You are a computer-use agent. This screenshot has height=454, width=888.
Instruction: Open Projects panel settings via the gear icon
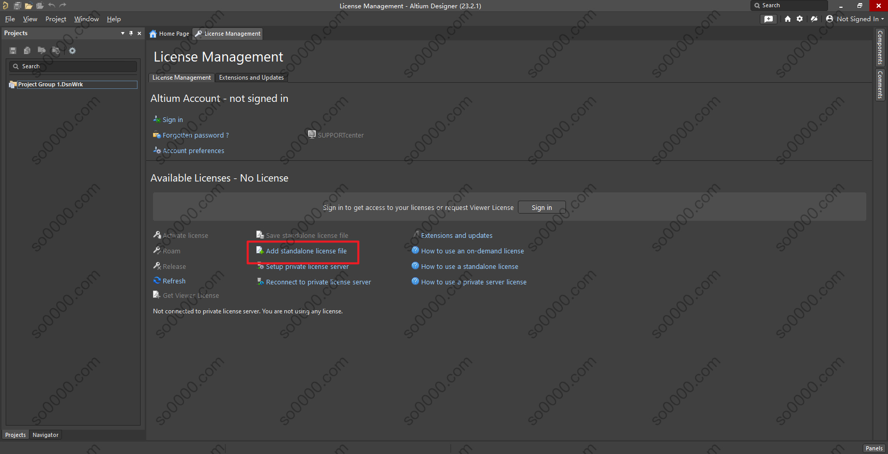(72, 51)
